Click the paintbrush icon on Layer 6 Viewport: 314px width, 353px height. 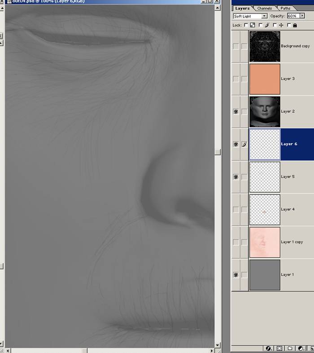coord(244,144)
